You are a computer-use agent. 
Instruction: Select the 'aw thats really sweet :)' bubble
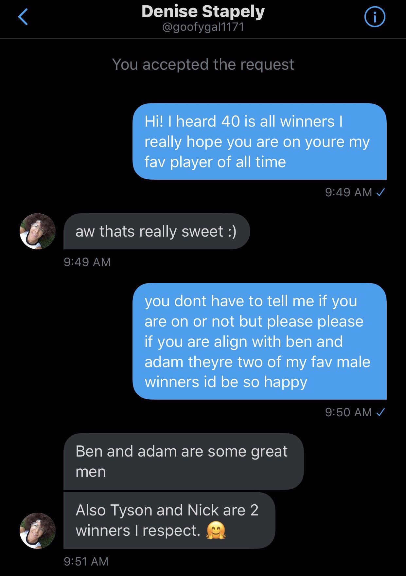(x=156, y=231)
